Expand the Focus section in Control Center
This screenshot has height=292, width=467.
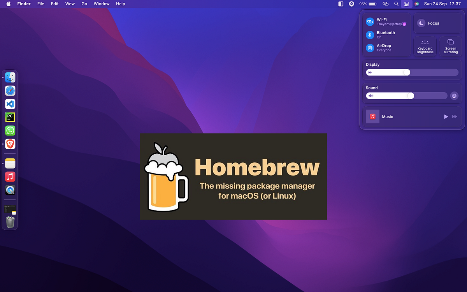pyautogui.click(x=437, y=23)
